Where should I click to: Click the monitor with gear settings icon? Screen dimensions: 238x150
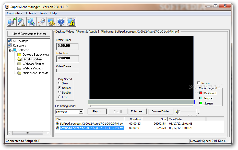point(51,22)
